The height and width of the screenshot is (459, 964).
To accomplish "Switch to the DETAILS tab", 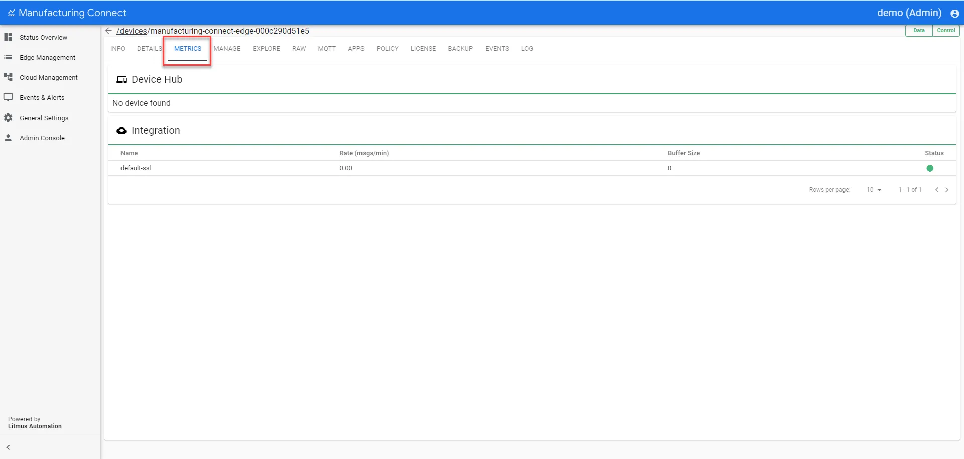I will [x=150, y=49].
